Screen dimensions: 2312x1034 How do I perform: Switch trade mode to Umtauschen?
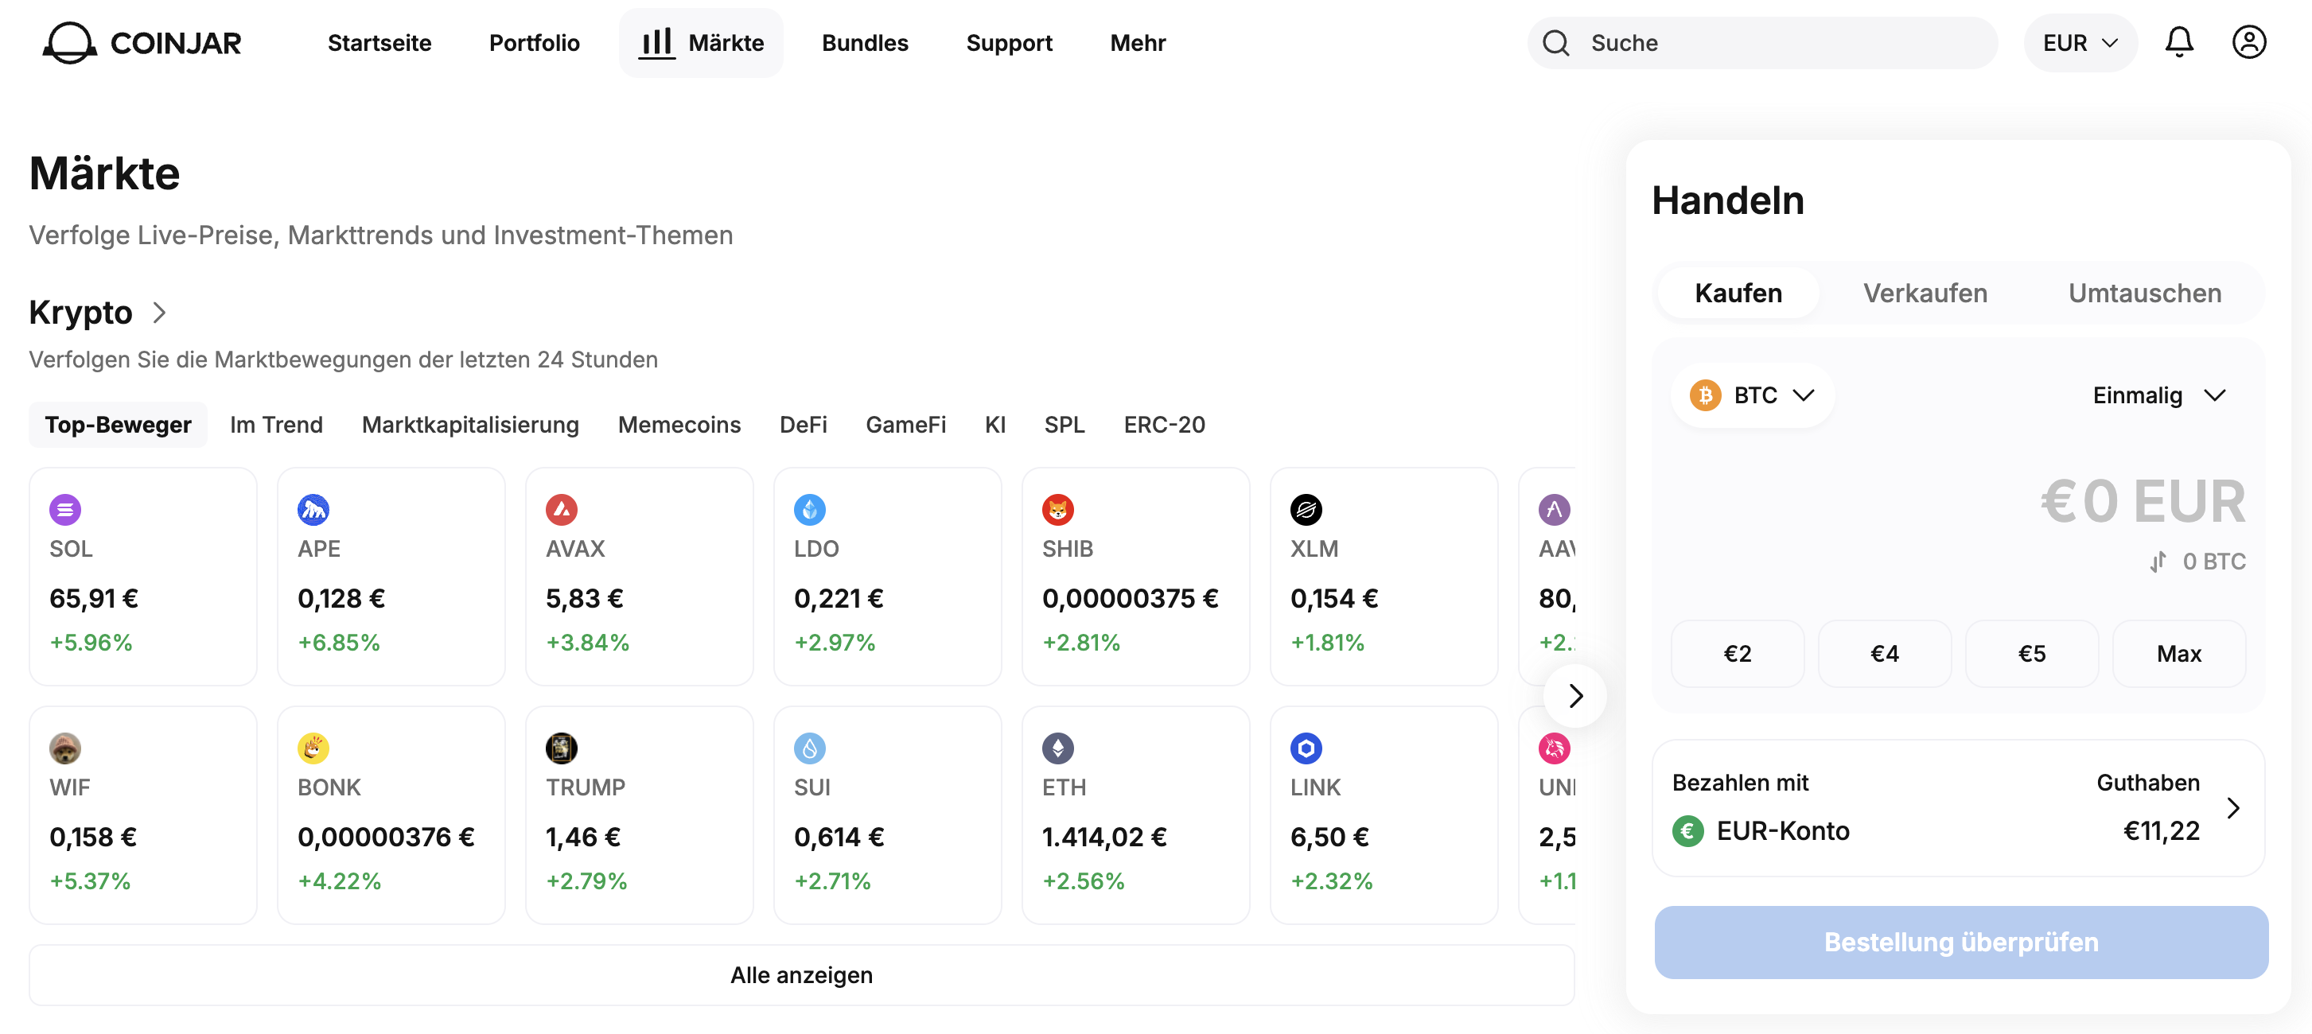(x=2144, y=293)
